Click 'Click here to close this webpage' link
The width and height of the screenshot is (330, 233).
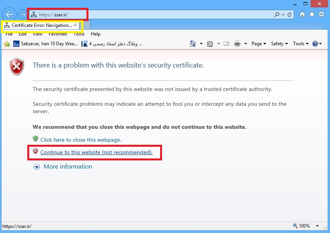[x=81, y=140]
